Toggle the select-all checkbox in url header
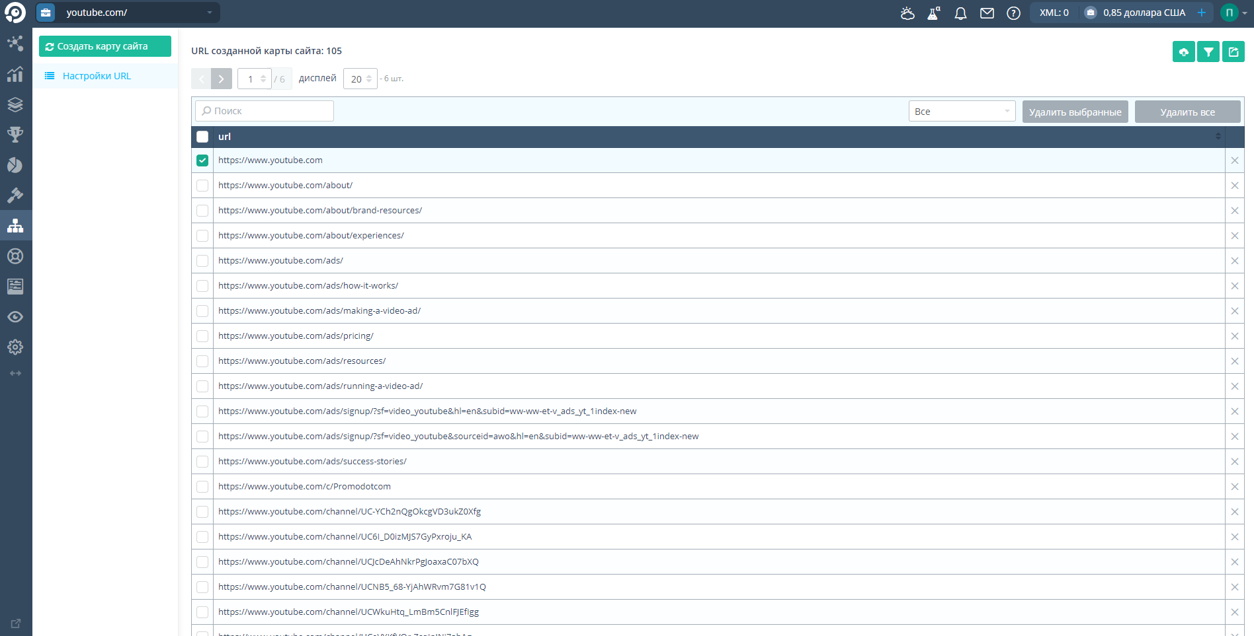 pyautogui.click(x=202, y=137)
